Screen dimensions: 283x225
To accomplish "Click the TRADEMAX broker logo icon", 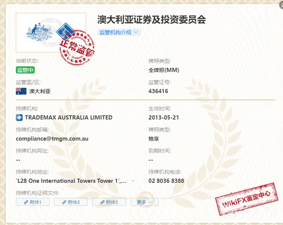I will click(x=19, y=118).
